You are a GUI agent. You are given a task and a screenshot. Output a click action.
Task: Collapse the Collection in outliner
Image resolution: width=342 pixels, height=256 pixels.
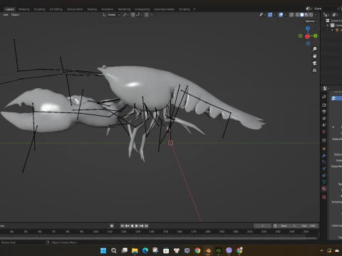tap(328, 25)
